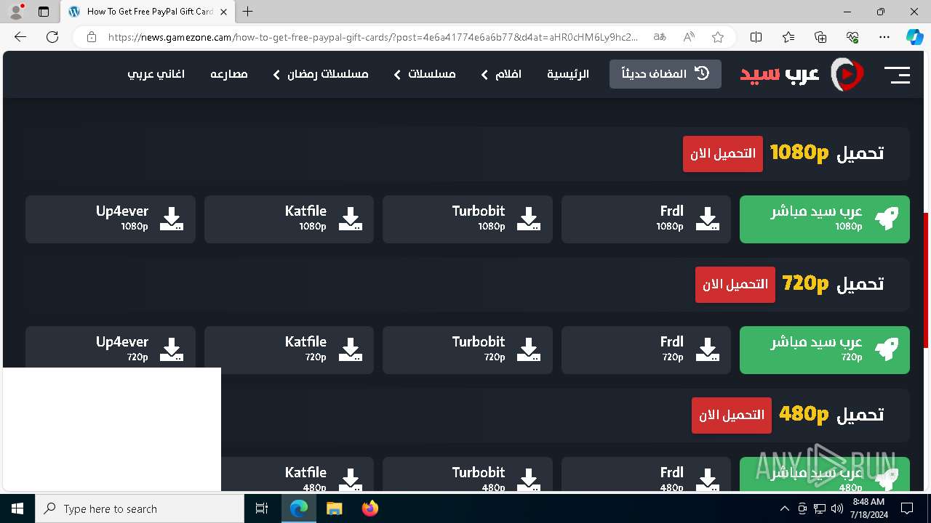Refresh the page
The image size is (931, 523).
click(52, 37)
